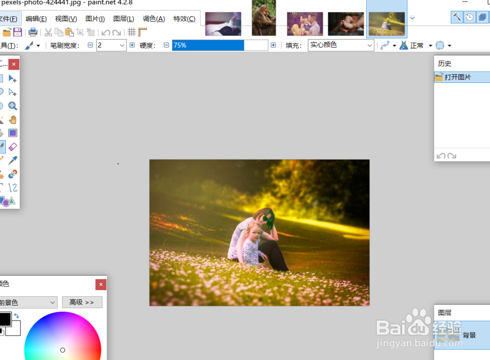Image resolution: width=490 pixels, height=360 pixels.
Task: Click the Crop to selection icon
Action: (x=80, y=32)
